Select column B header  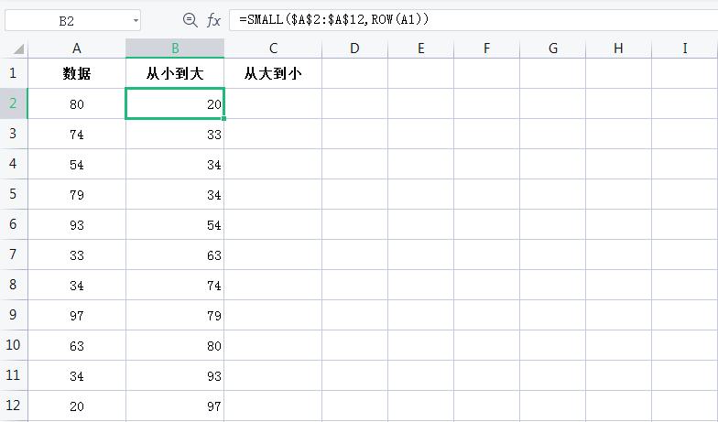(175, 49)
